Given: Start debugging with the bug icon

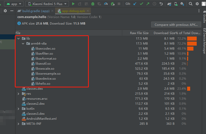Looking at the screenshot, I should pyautogui.click(x=93, y=4).
